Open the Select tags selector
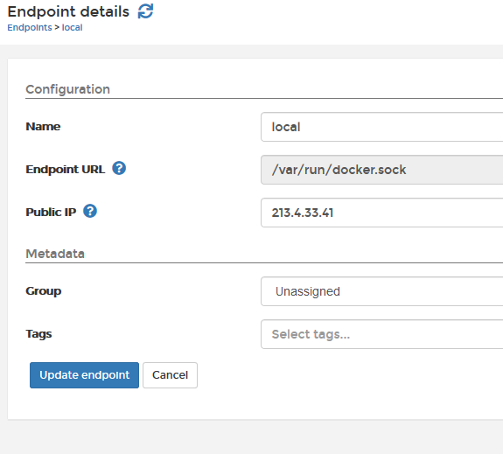 381,334
